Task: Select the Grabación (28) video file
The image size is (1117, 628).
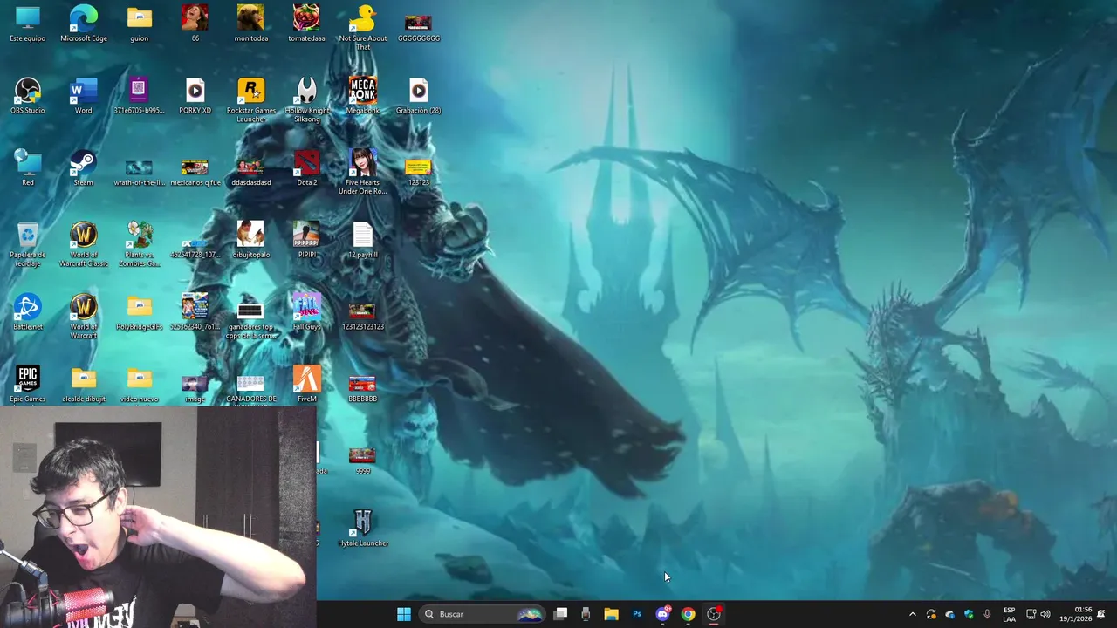Action: [418, 96]
